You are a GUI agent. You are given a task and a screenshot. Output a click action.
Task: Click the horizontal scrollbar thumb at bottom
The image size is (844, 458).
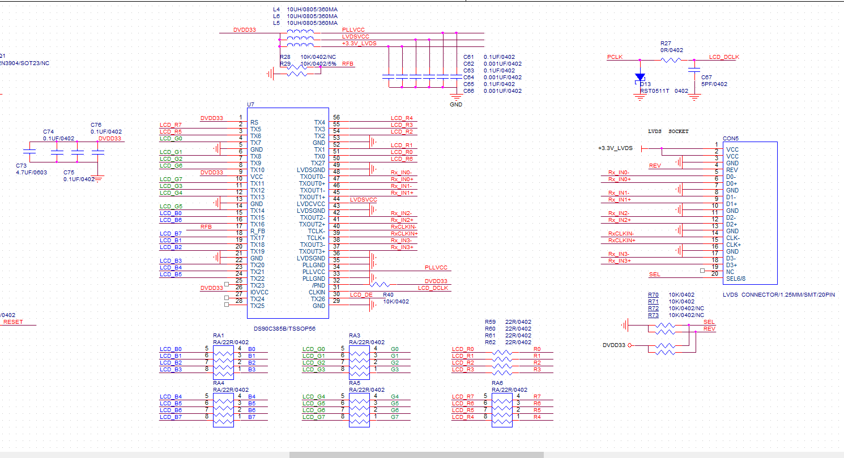click(416, 455)
